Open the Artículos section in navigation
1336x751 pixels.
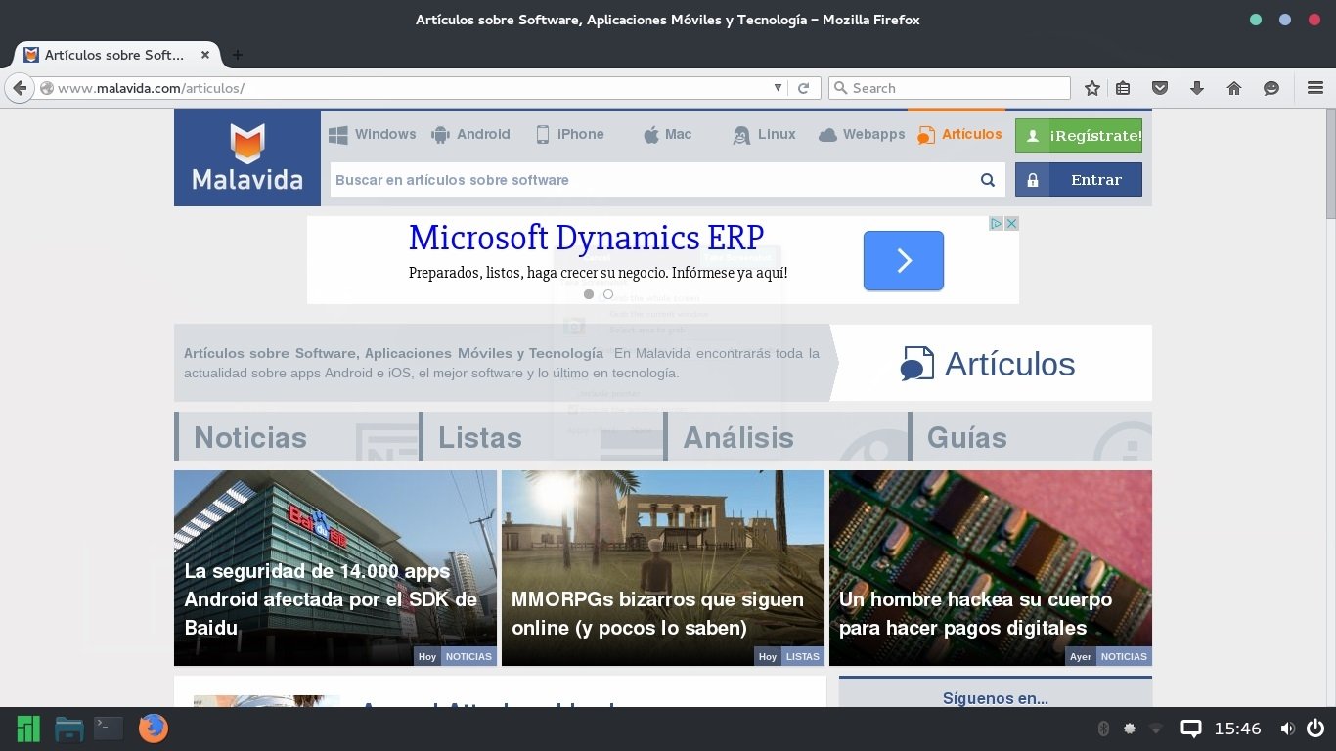pyautogui.click(x=959, y=135)
